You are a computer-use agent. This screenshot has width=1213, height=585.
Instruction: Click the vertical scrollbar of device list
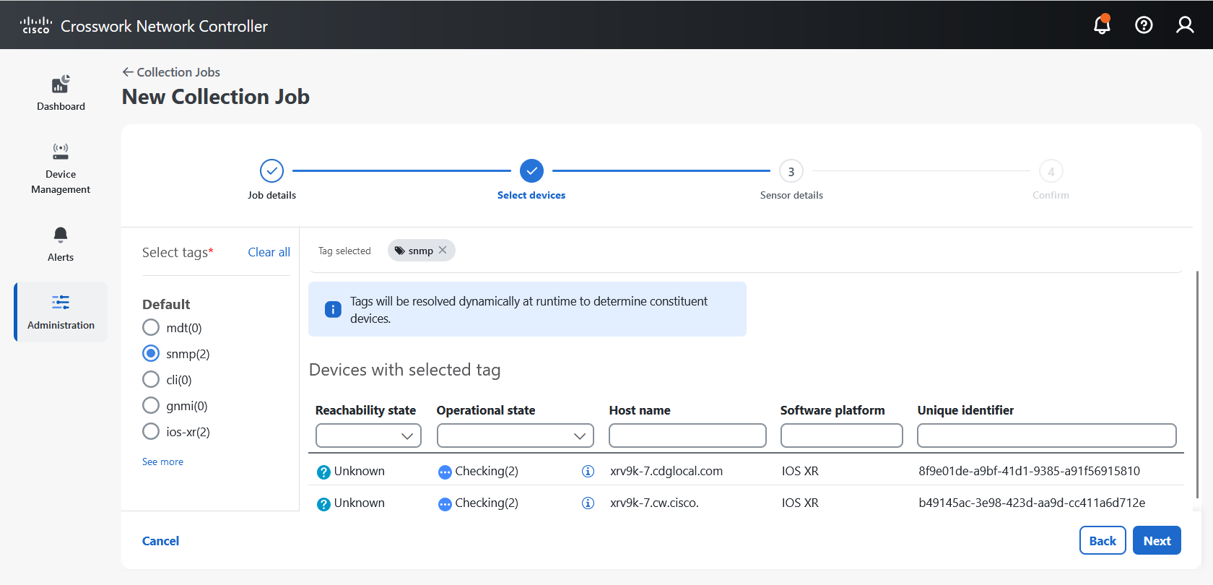click(x=1197, y=383)
